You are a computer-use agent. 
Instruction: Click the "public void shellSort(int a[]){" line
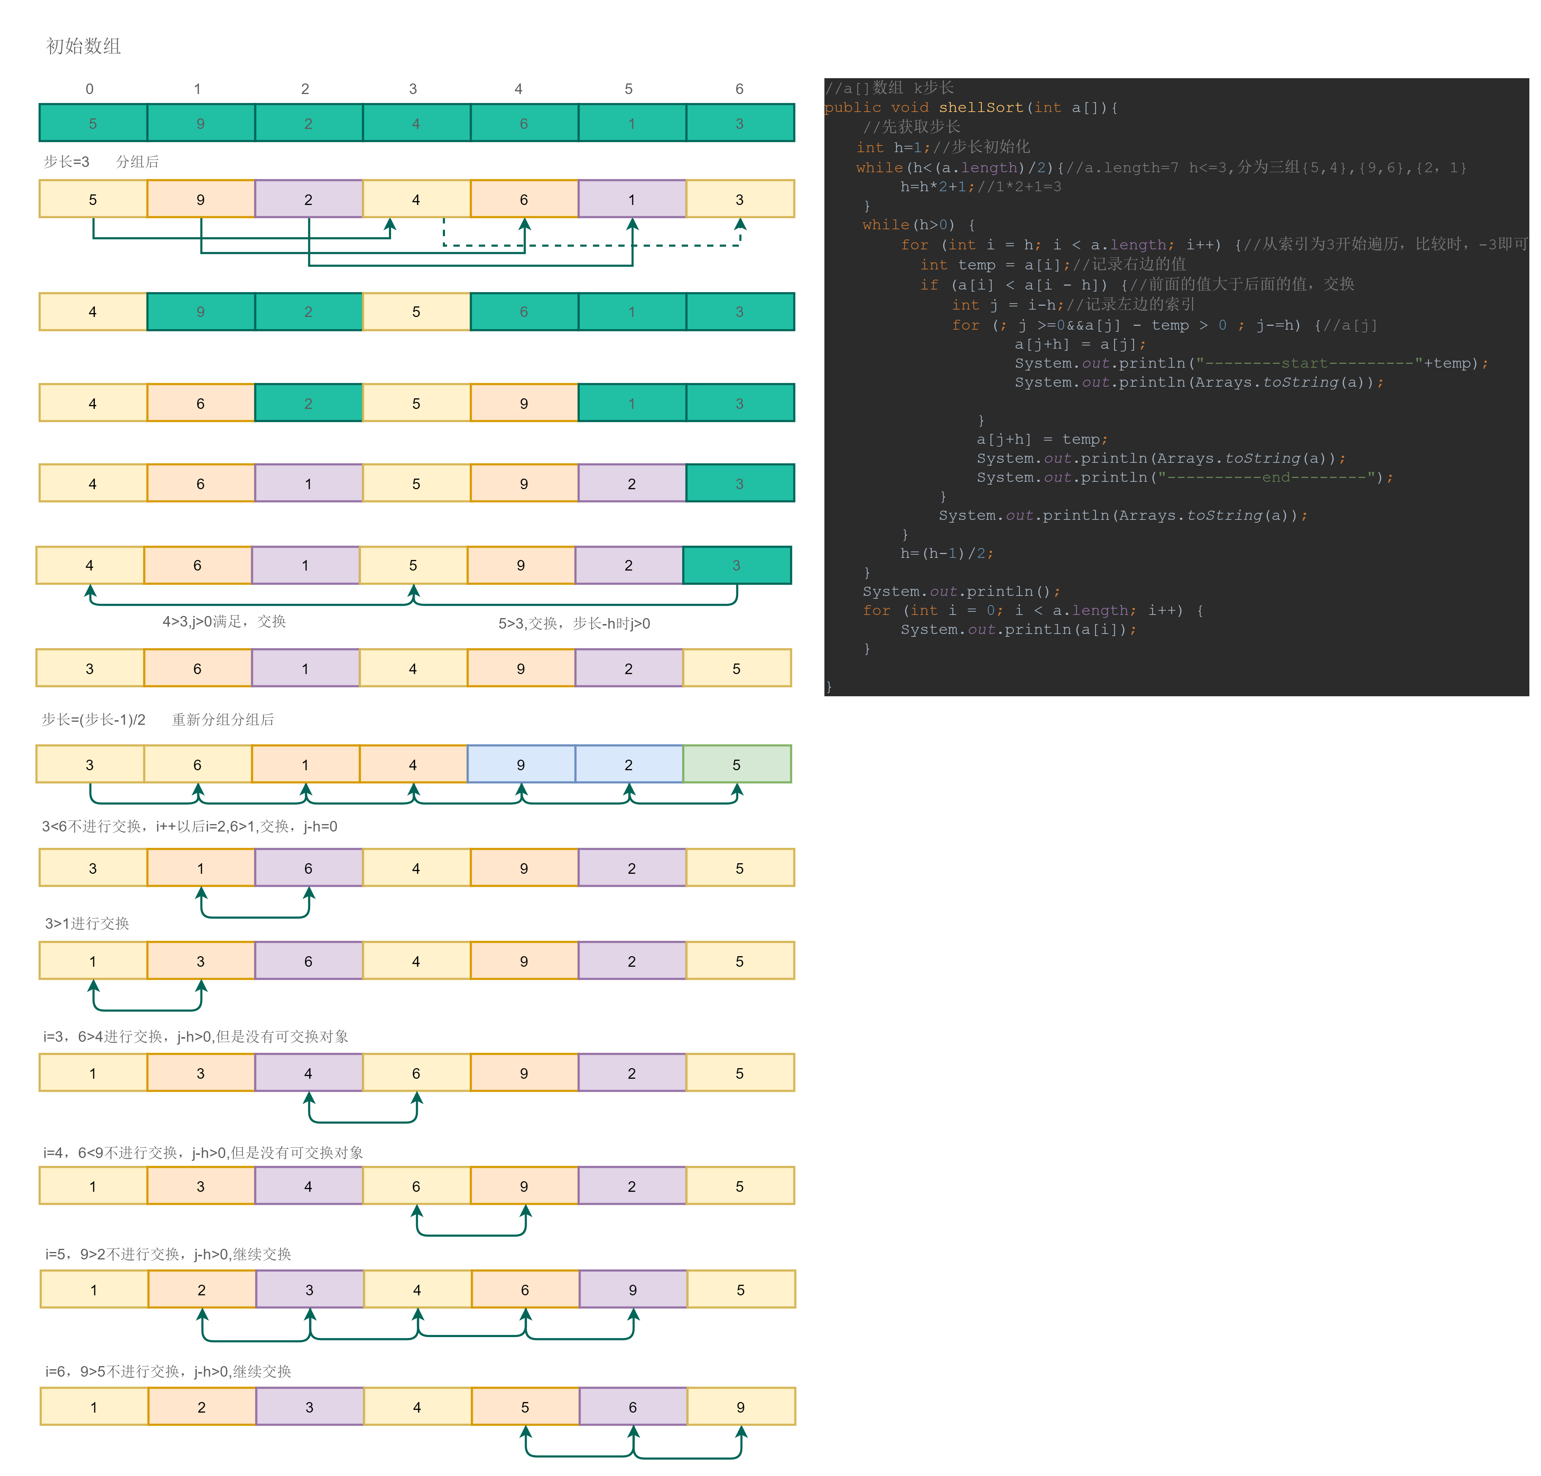pos(972,108)
